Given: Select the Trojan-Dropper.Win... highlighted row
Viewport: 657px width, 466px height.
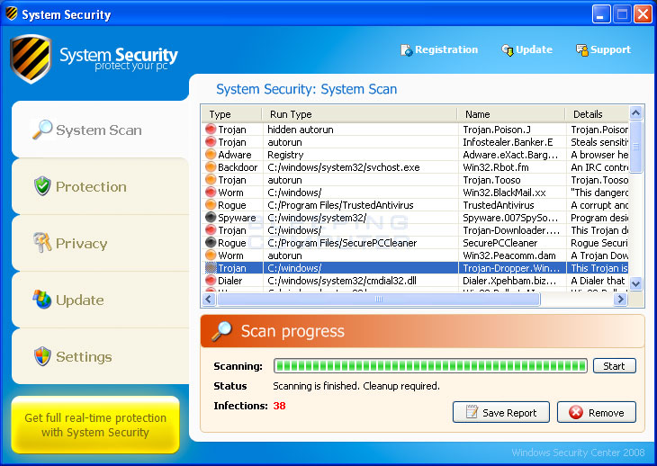Looking at the screenshot, I should 415,267.
